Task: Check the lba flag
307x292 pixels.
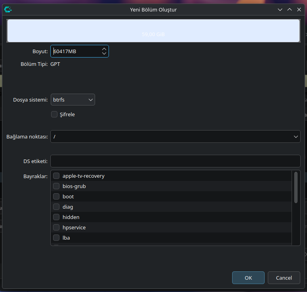Action: 56,238
